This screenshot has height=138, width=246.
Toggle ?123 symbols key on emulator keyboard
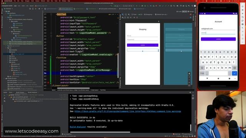[202, 73]
